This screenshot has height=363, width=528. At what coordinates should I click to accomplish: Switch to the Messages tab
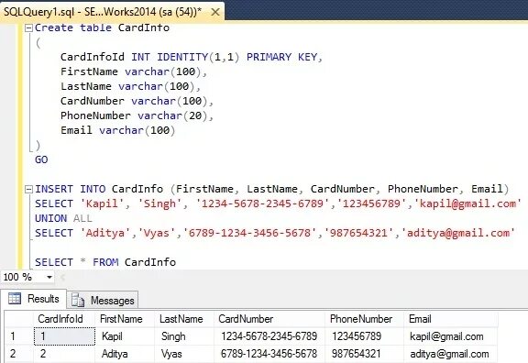tap(103, 301)
